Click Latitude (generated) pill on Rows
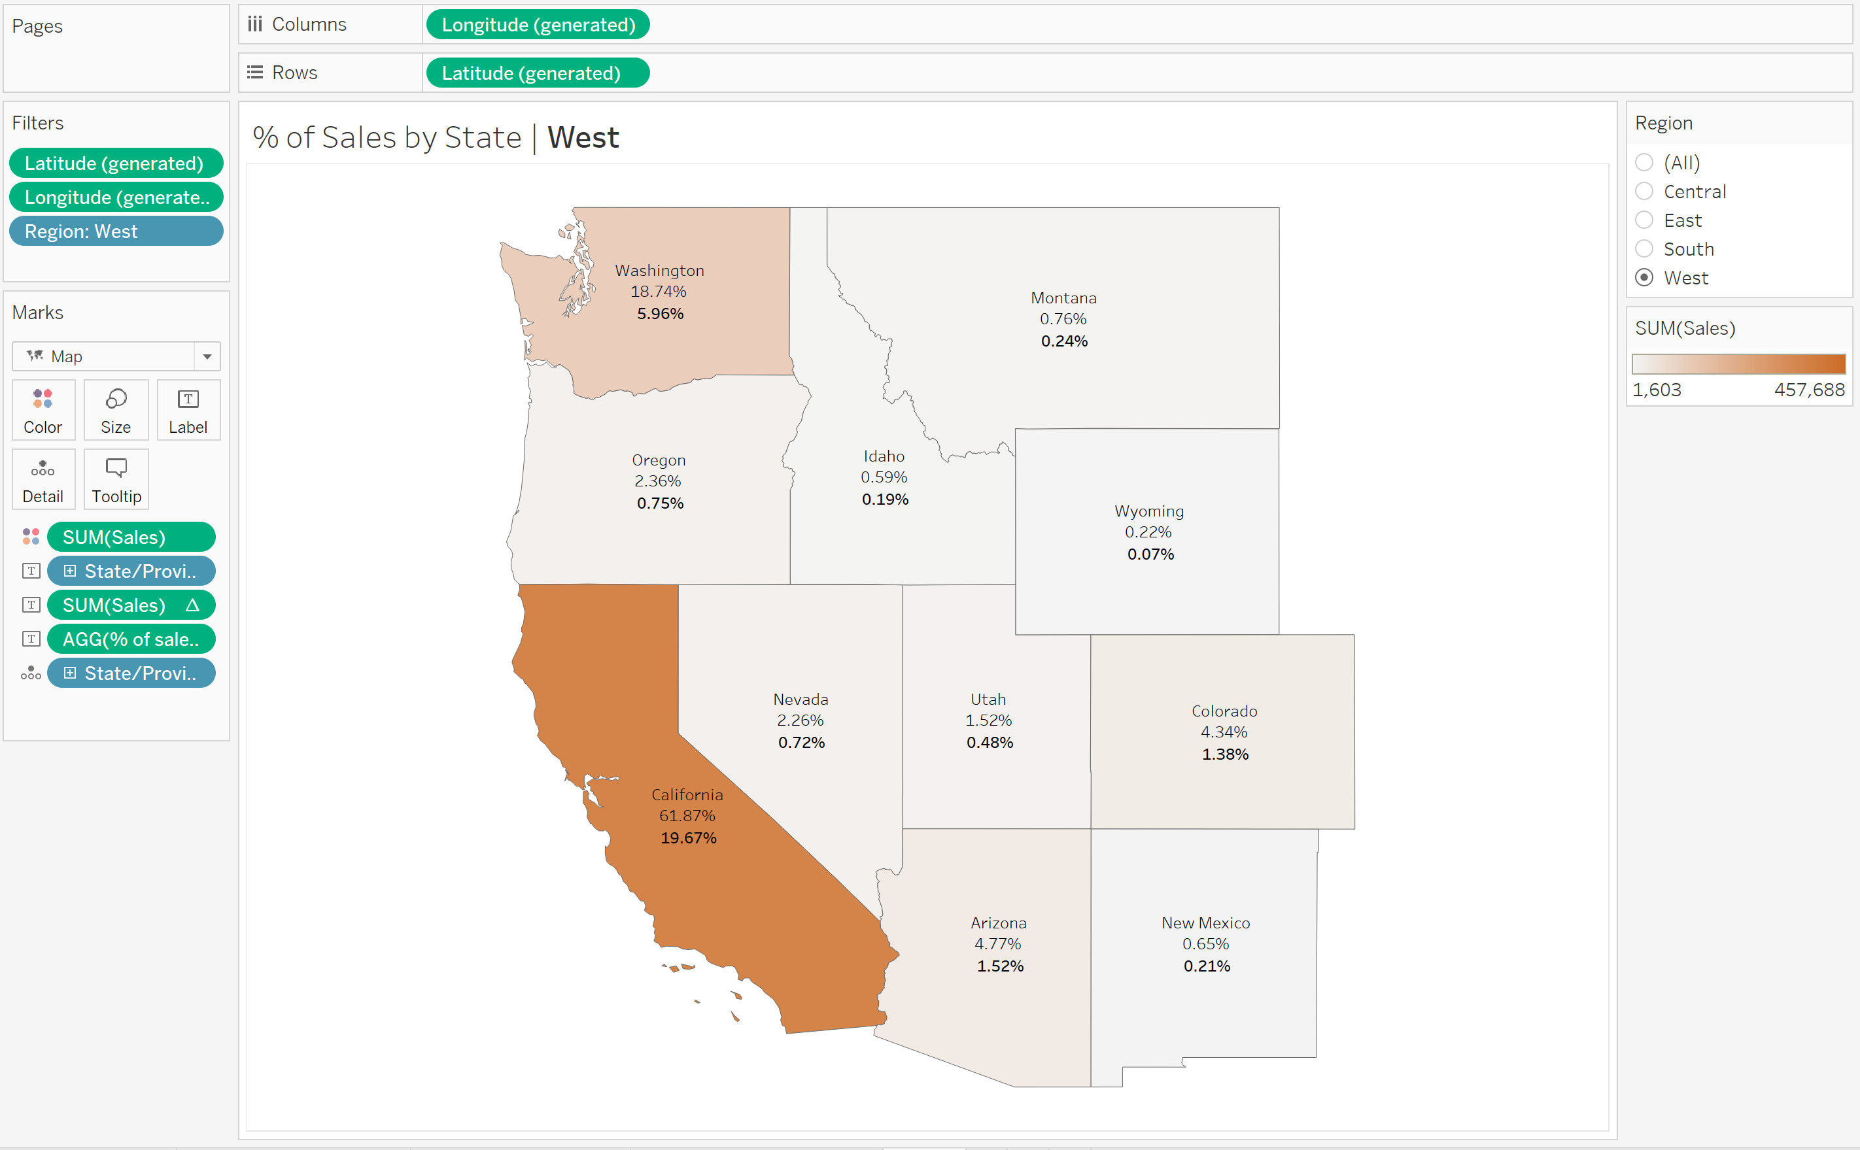The height and width of the screenshot is (1150, 1860). coord(537,73)
